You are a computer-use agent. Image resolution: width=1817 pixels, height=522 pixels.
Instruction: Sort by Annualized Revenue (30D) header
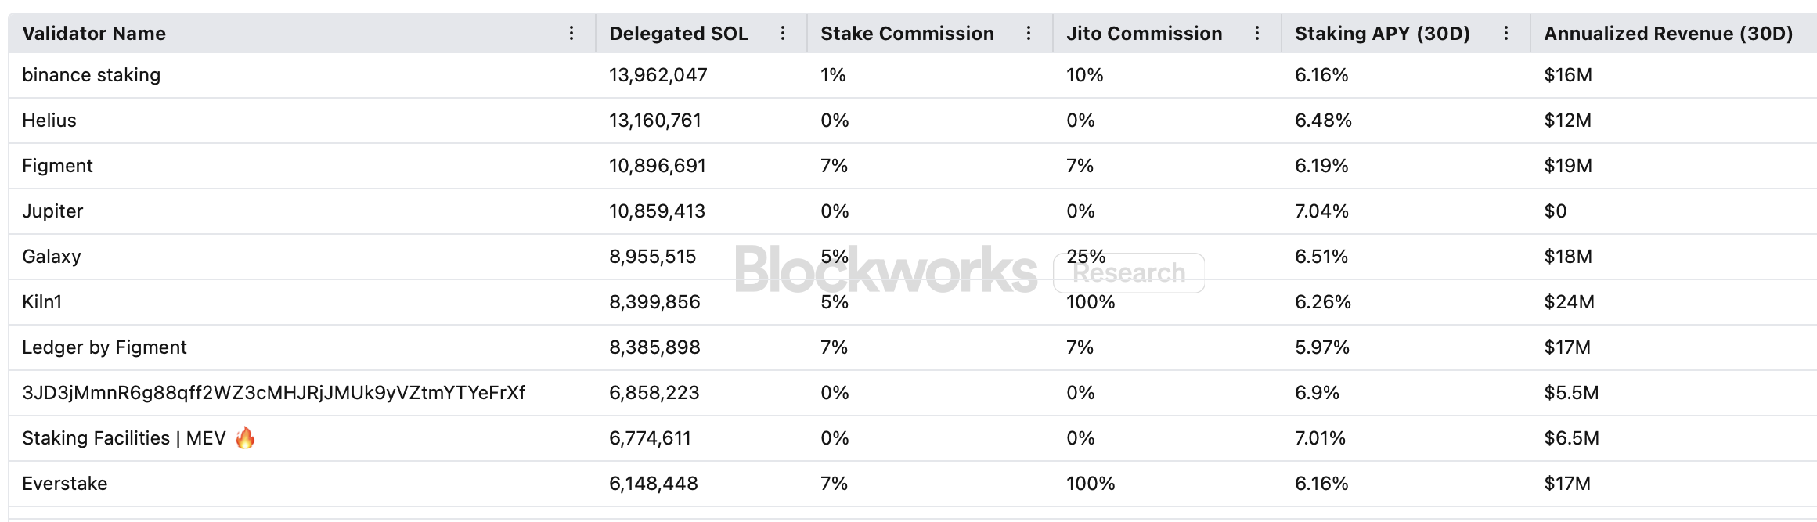coord(1668,34)
